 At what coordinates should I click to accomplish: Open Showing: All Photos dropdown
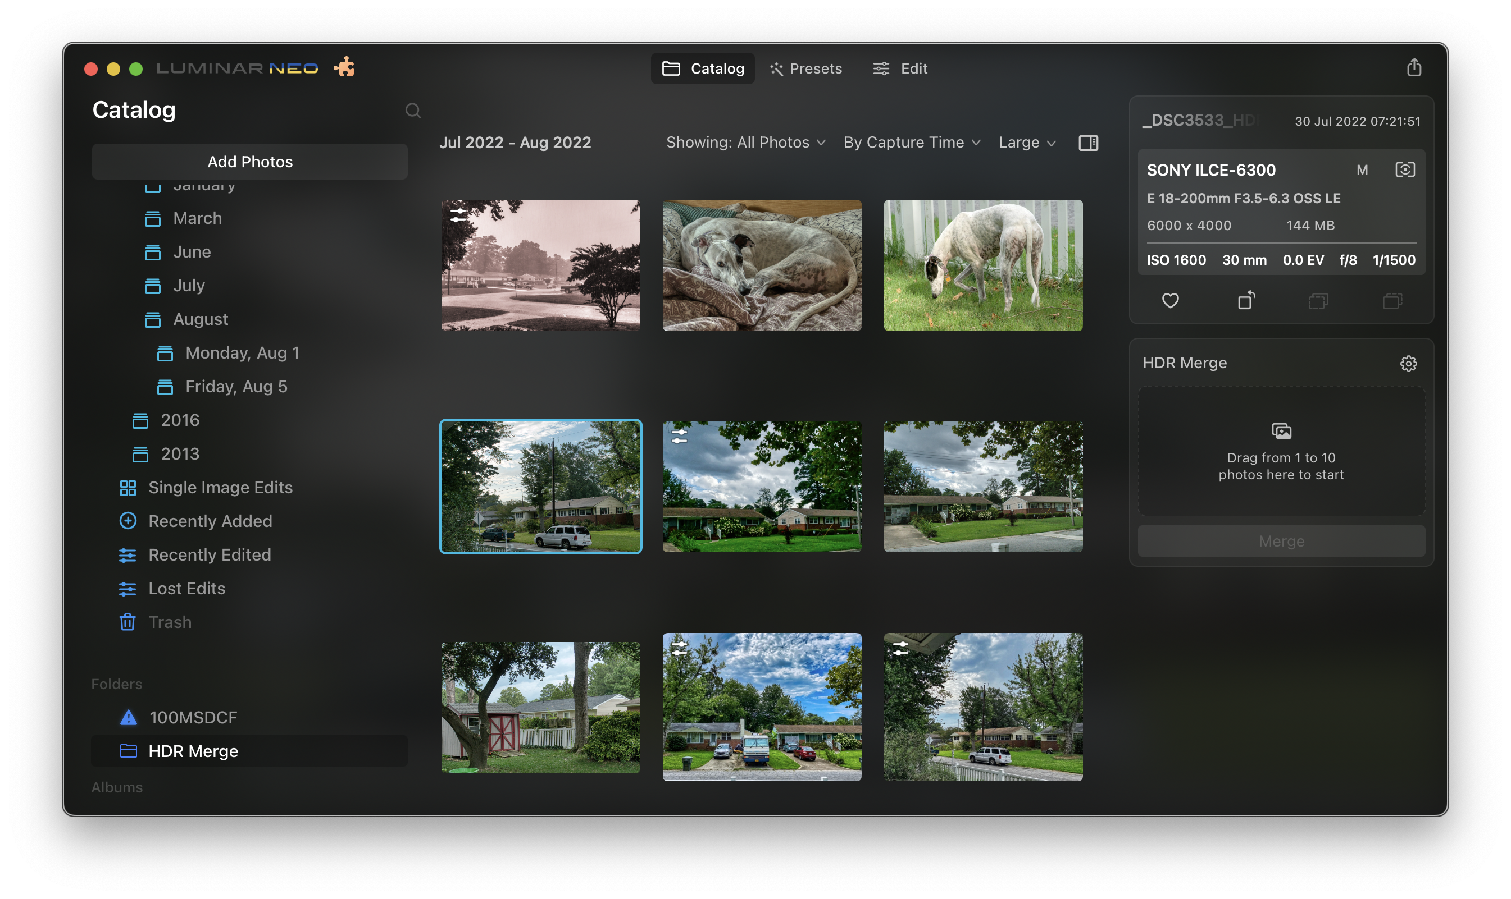tap(745, 143)
